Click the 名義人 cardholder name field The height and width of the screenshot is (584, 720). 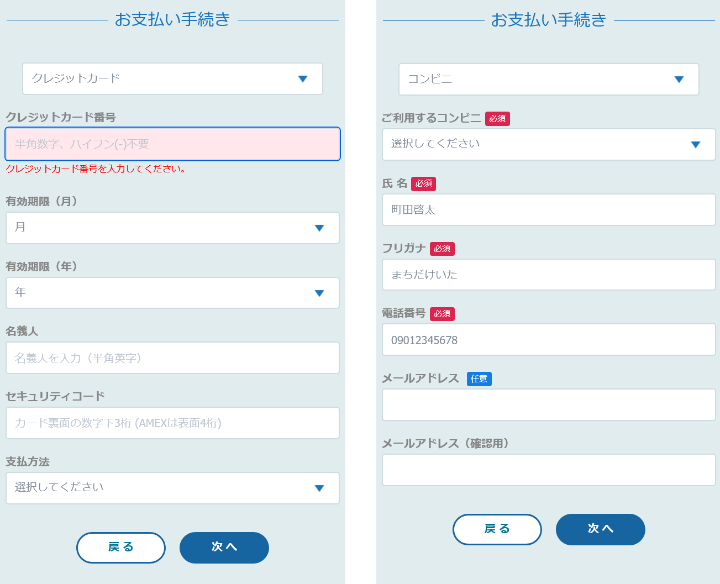(172, 358)
